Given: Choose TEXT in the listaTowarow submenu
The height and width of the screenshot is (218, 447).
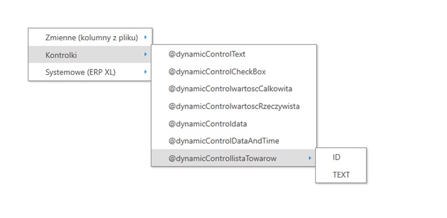Looking at the screenshot, I should (x=341, y=175).
